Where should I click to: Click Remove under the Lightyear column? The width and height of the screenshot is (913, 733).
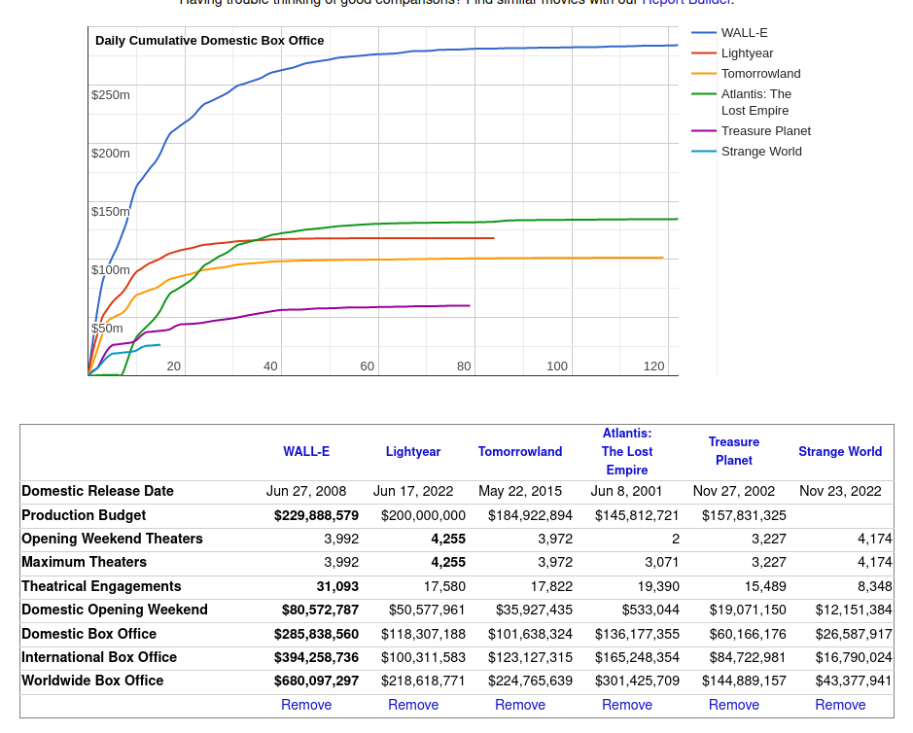coord(413,705)
